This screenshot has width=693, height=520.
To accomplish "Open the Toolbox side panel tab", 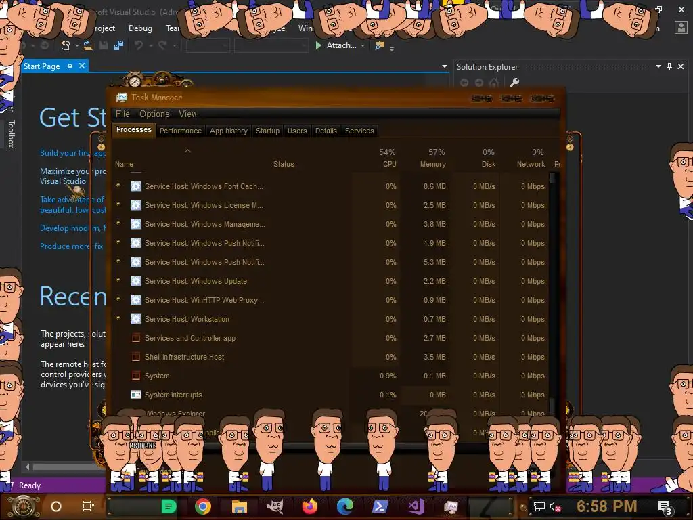I will click(11, 133).
